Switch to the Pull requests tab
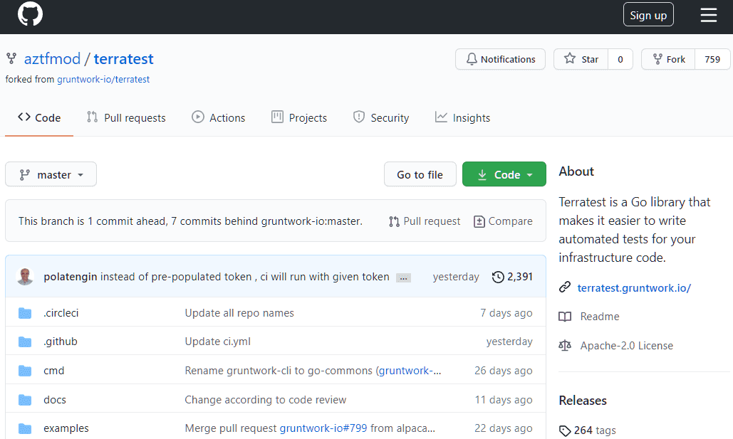This screenshot has width=733, height=439. pos(126,118)
